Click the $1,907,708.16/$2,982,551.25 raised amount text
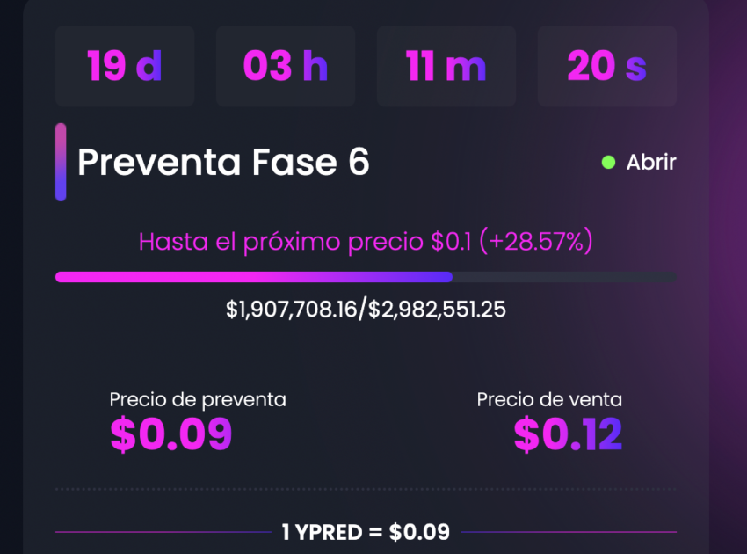 point(366,310)
